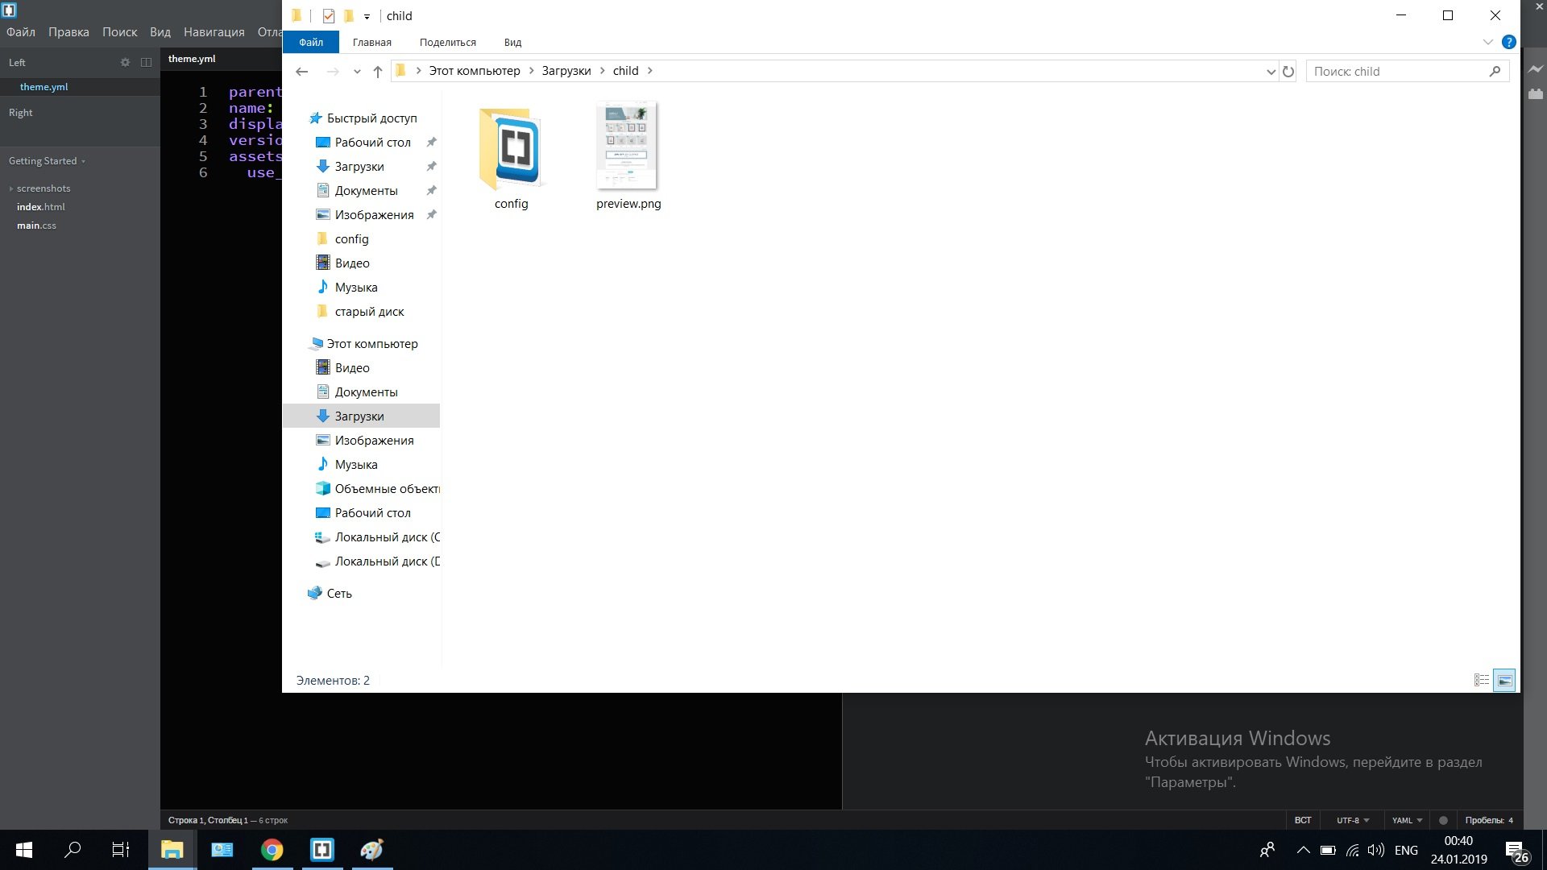This screenshot has height=870, width=1547.
Task: Switch to large icons view
Action: click(1504, 681)
